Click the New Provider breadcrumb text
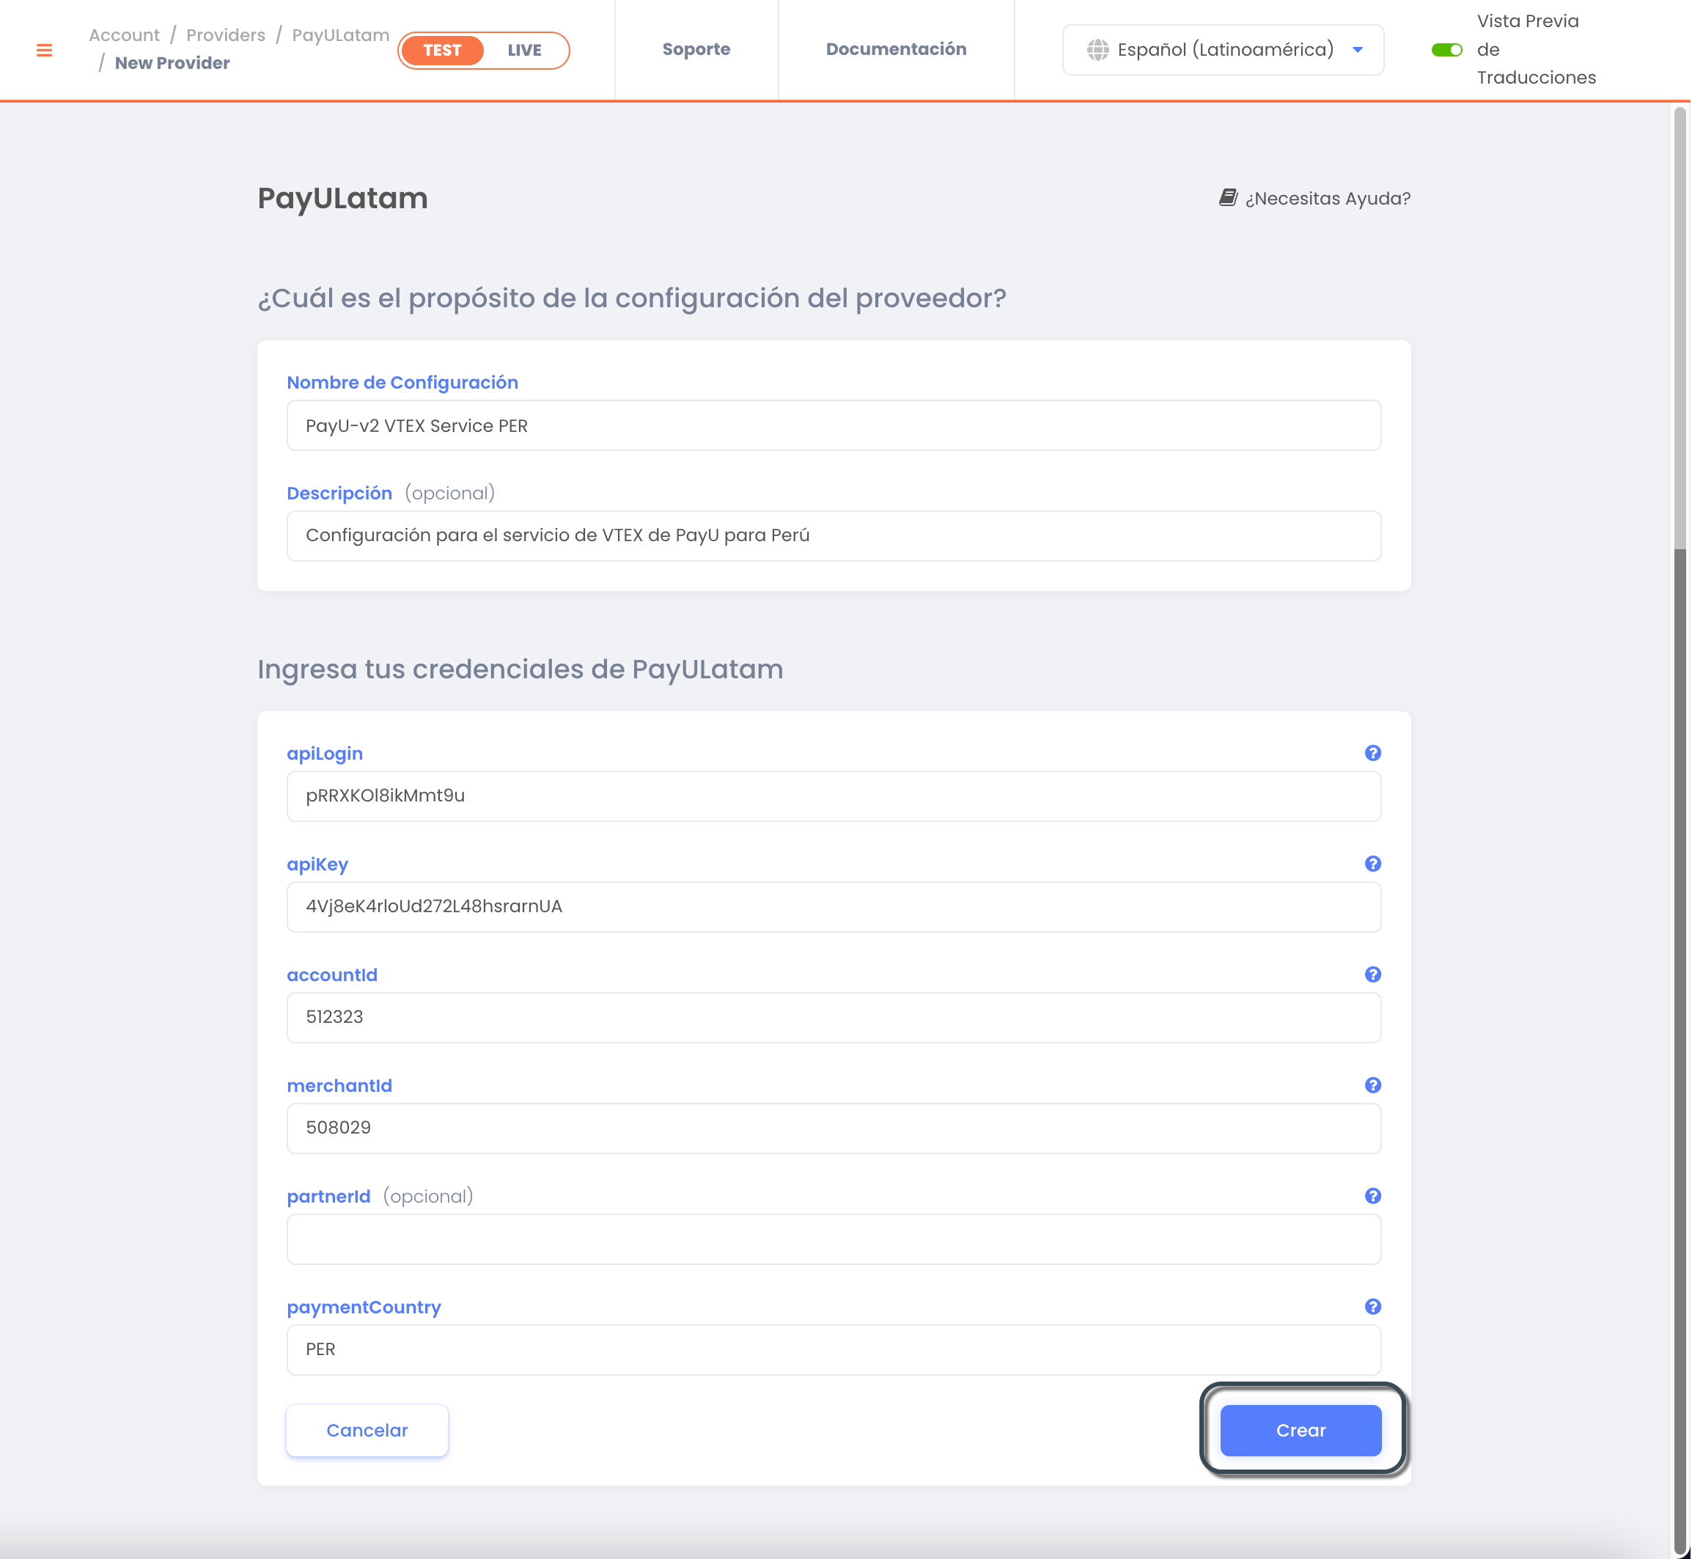This screenshot has height=1559, width=1692. coord(172,63)
